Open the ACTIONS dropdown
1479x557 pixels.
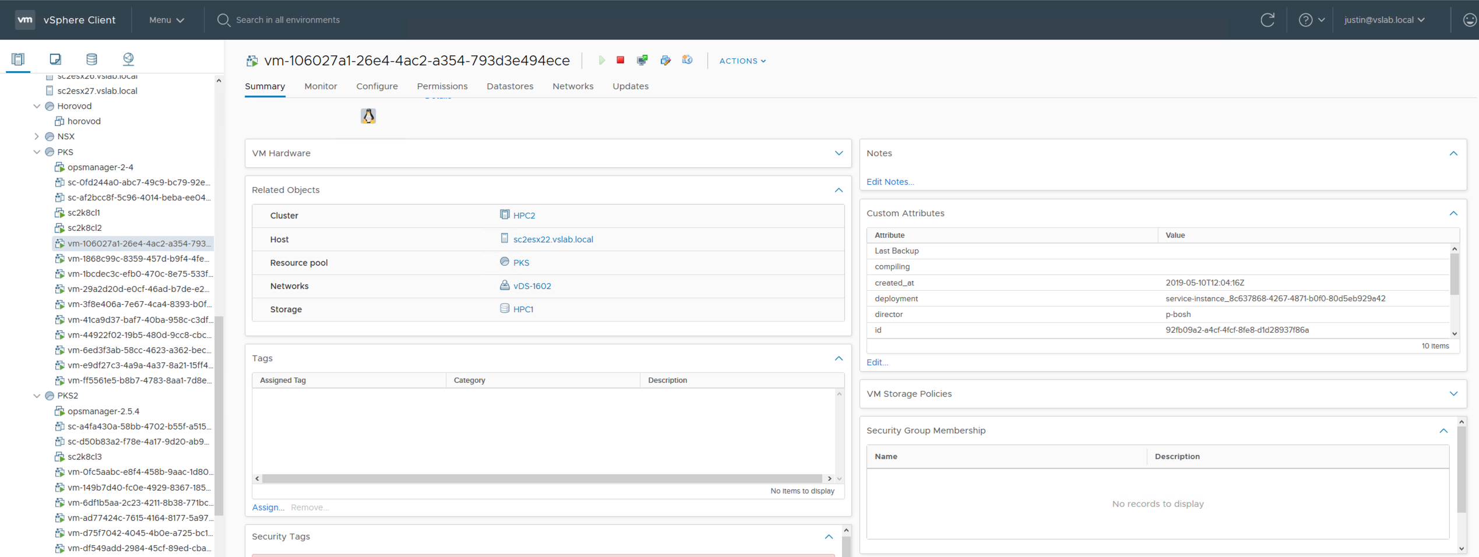pos(742,61)
